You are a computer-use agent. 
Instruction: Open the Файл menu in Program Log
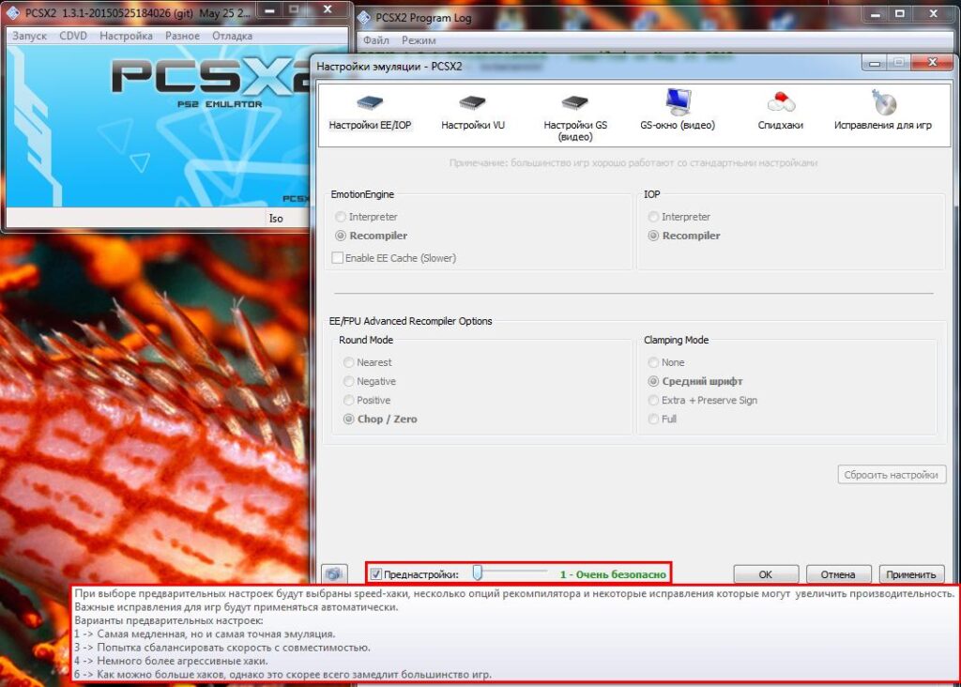click(x=375, y=40)
